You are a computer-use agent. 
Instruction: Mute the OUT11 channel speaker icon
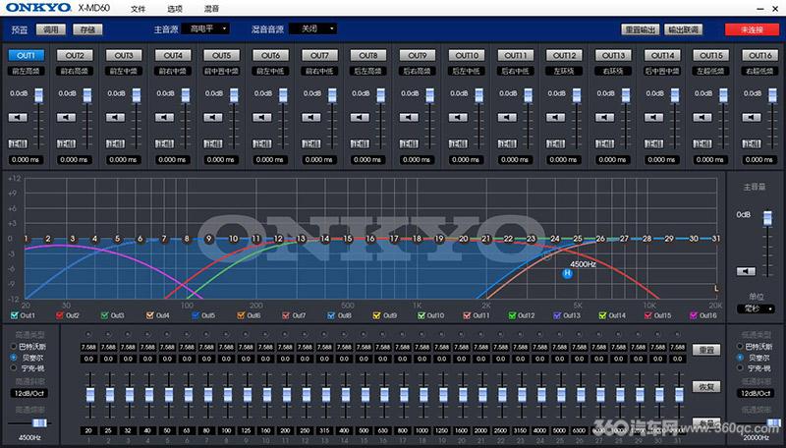pyautogui.click(x=507, y=117)
